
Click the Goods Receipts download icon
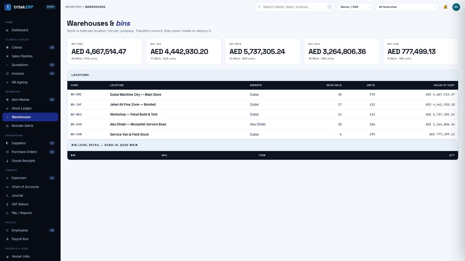pyautogui.click(x=7, y=161)
